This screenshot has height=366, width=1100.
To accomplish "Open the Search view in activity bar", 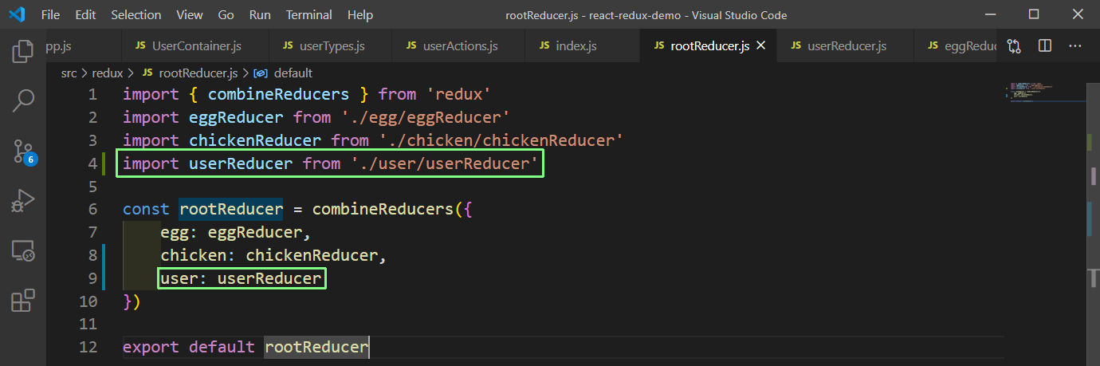I will click(x=22, y=101).
